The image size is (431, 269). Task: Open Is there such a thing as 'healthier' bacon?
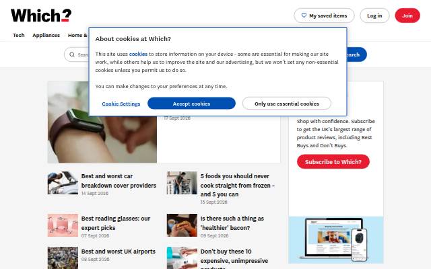tap(232, 223)
